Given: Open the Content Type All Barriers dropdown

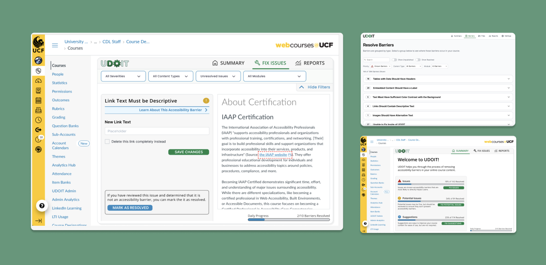Looking at the screenshot, I should coord(413,66).
